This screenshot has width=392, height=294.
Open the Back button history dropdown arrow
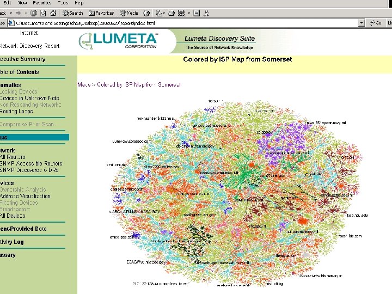[11, 13]
